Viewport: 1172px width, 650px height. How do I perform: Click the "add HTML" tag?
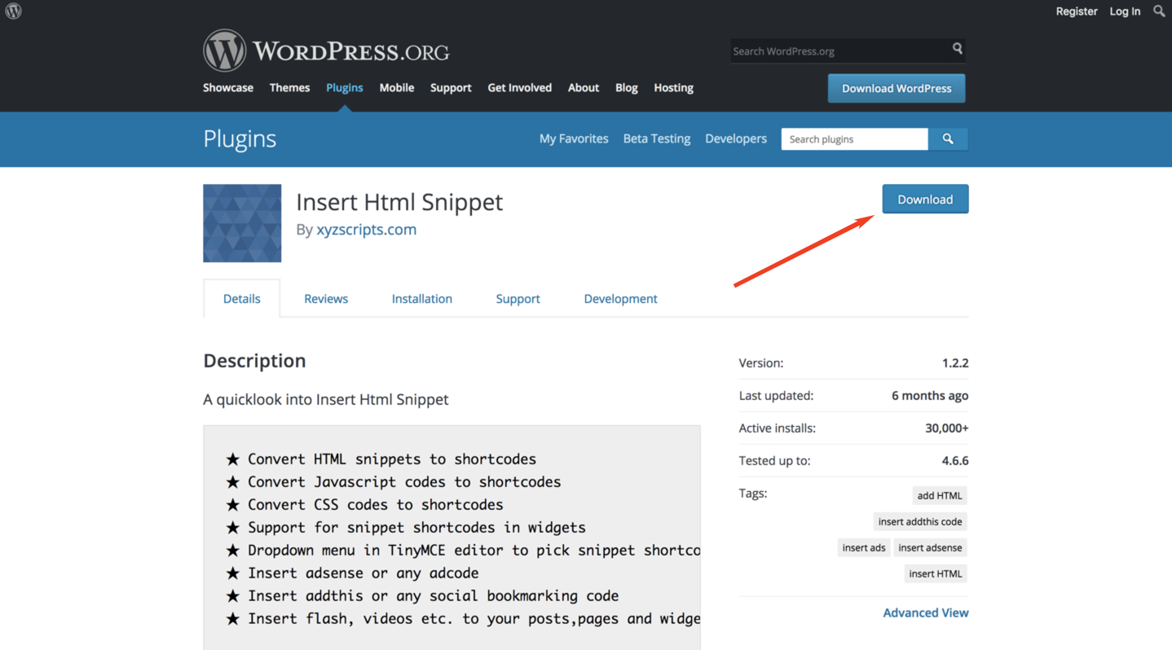(x=940, y=496)
